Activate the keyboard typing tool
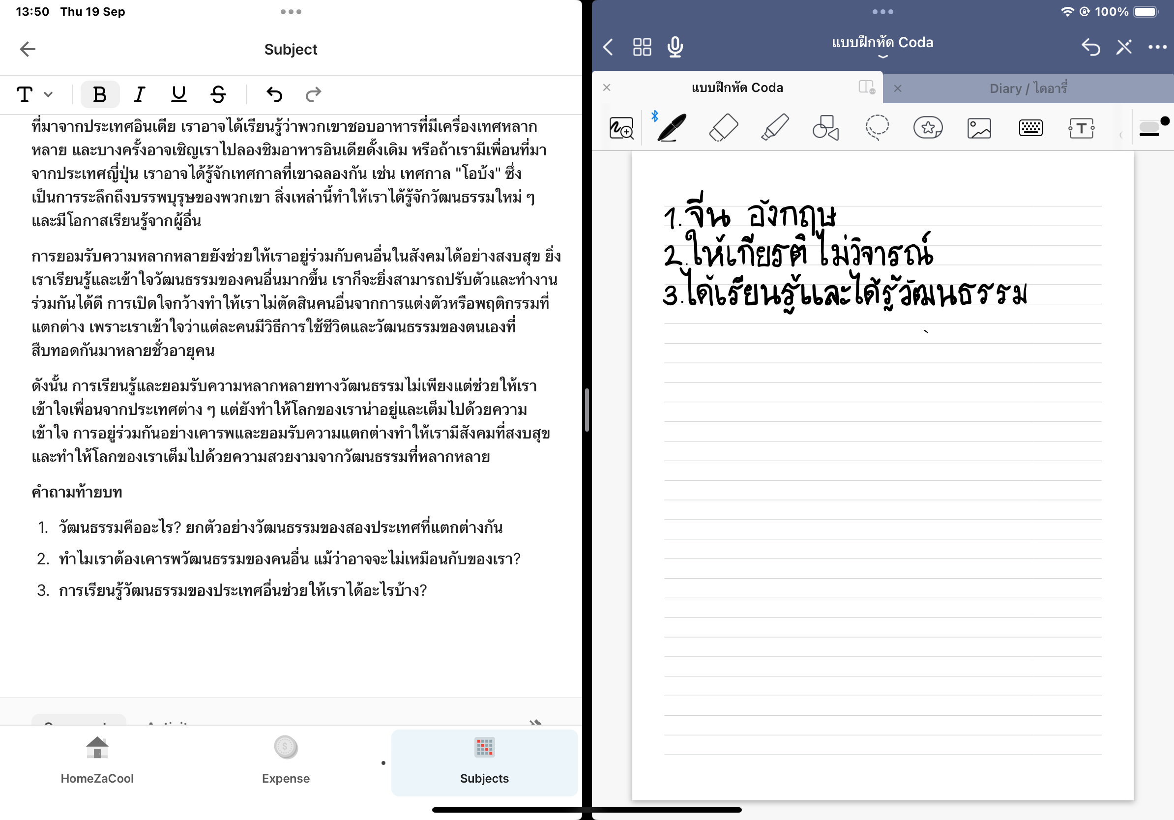 [1030, 127]
